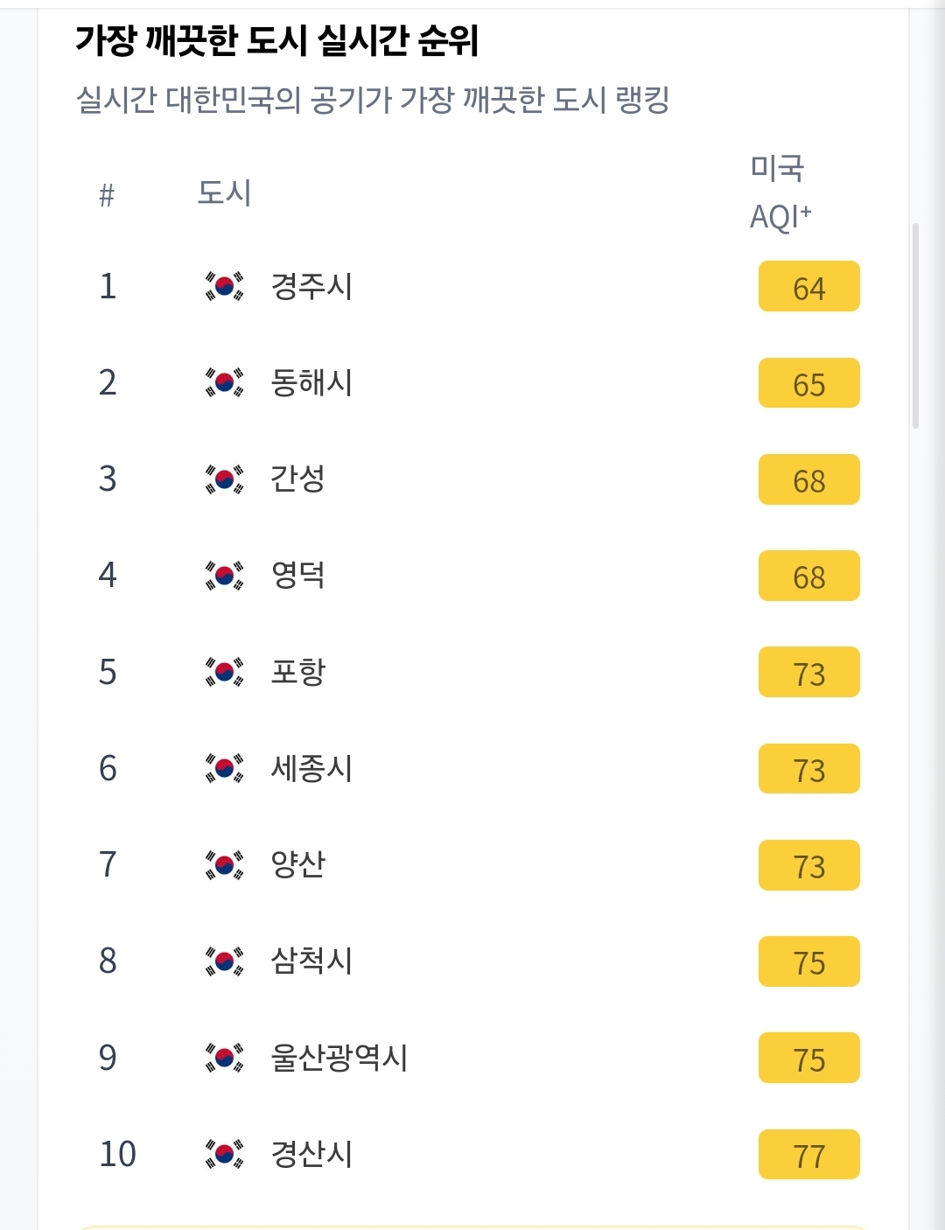Click the flag icon beside 포항

tap(224, 672)
